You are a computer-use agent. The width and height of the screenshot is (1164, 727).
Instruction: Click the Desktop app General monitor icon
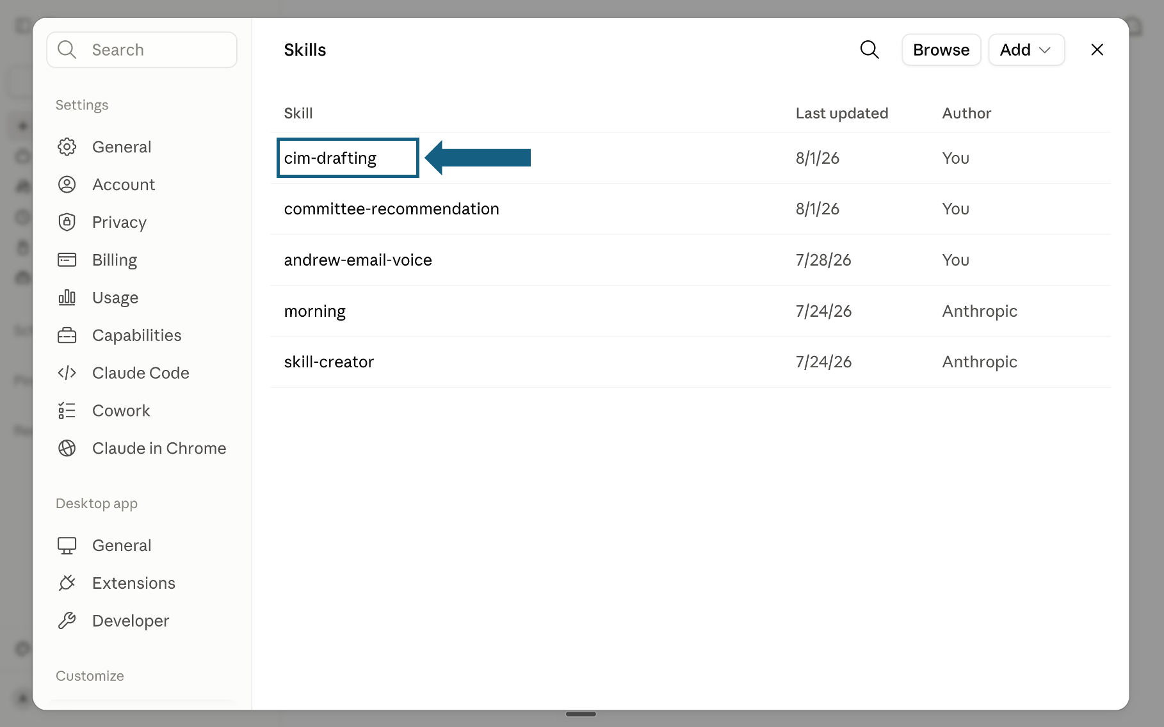pos(67,545)
